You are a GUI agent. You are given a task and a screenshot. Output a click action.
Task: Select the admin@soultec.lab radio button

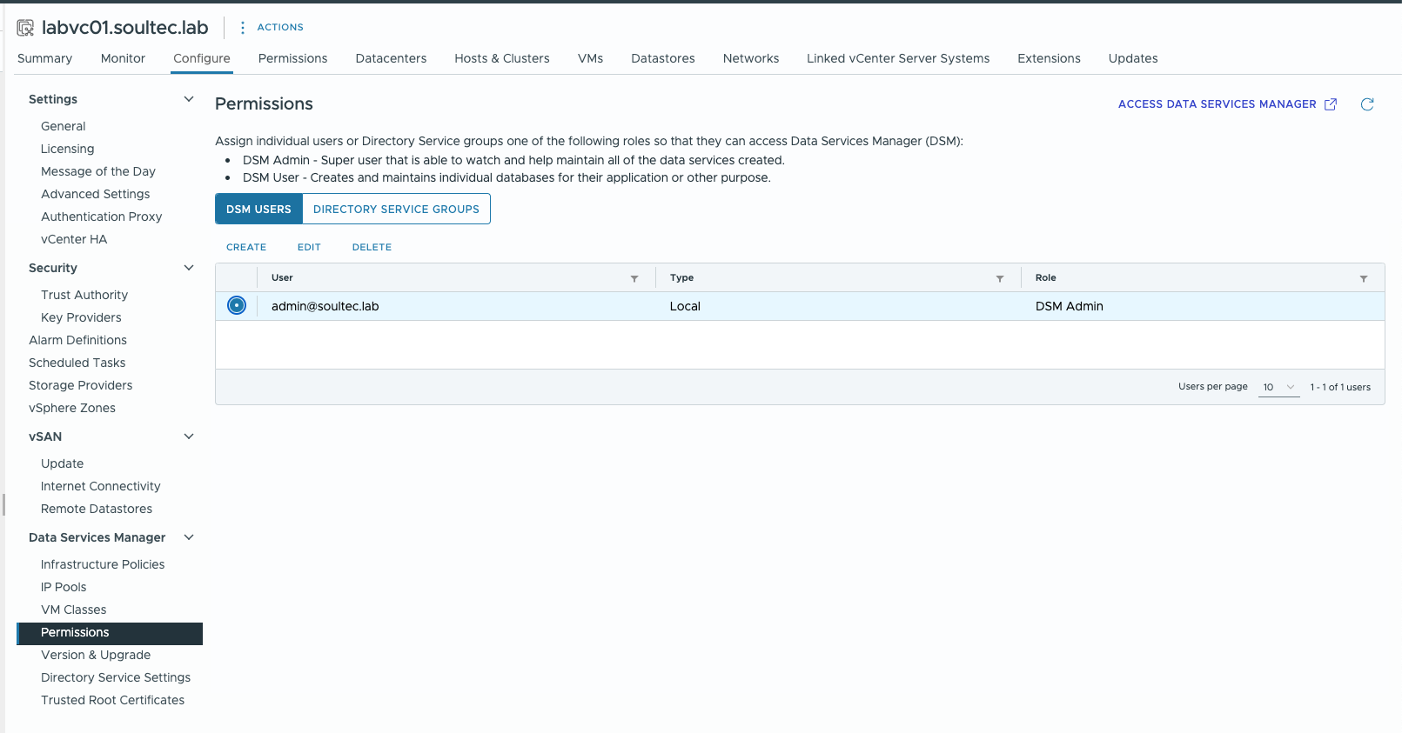(237, 306)
